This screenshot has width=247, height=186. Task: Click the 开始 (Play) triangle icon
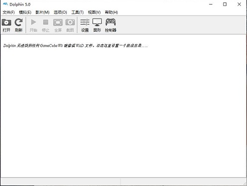pyautogui.click(x=34, y=22)
